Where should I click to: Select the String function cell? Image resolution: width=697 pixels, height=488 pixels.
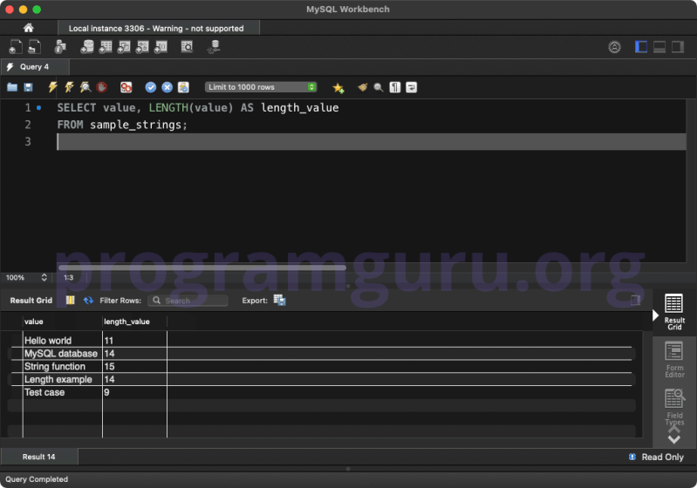click(62, 366)
